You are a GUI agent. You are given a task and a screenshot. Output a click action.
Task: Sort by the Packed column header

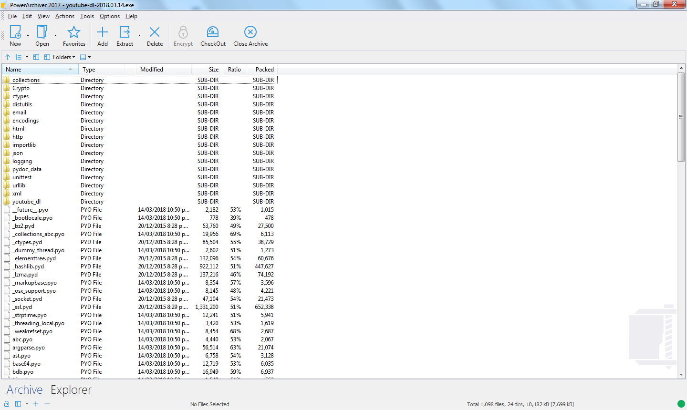pyautogui.click(x=262, y=70)
